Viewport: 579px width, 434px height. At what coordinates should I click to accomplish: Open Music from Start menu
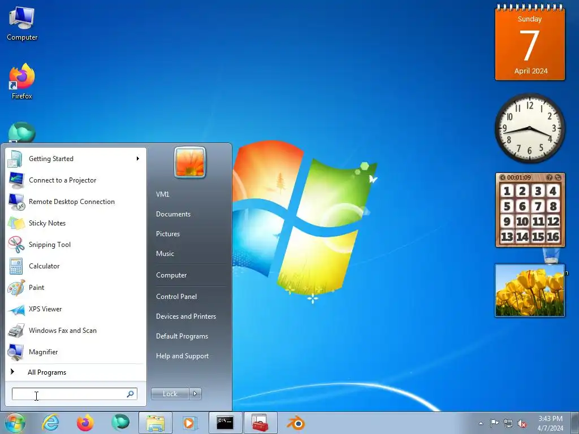[165, 254]
